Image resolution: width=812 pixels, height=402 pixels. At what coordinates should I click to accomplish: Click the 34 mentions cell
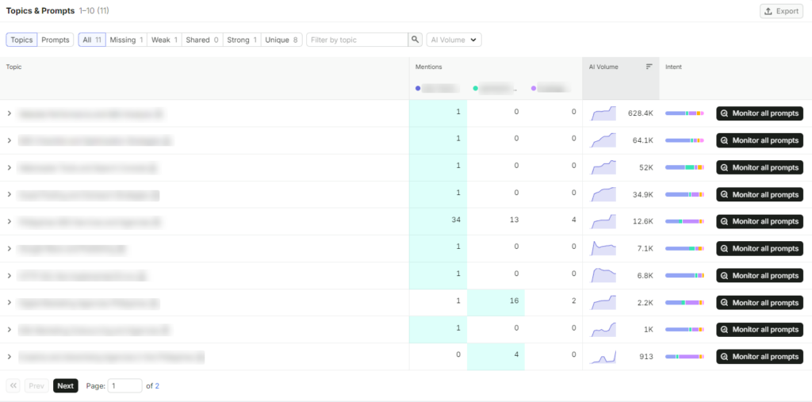(438, 222)
